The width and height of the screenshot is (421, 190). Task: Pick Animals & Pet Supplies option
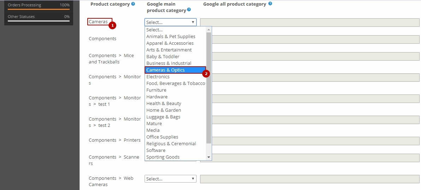[171, 36]
